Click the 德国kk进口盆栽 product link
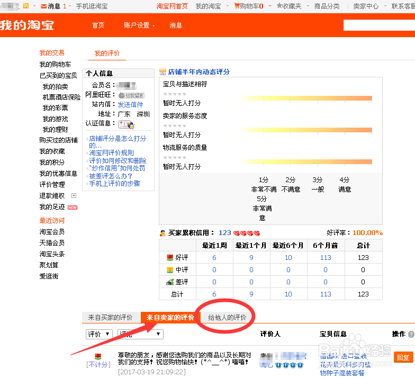 [x=345, y=364]
